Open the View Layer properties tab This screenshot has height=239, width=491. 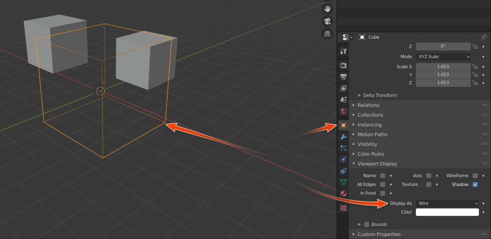(344, 88)
